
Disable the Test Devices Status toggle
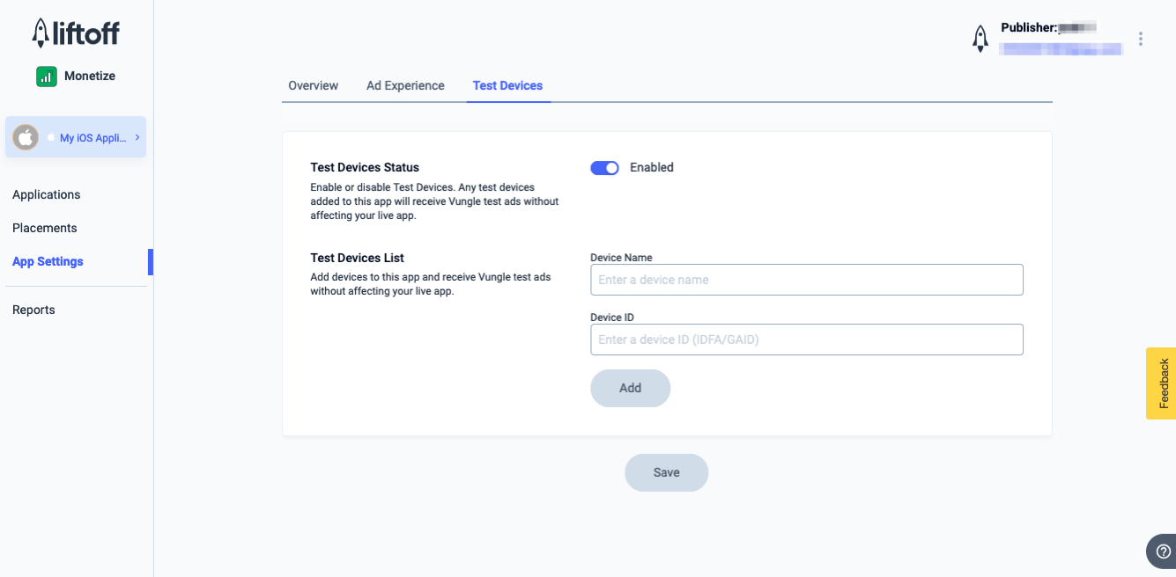click(x=604, y=168)
